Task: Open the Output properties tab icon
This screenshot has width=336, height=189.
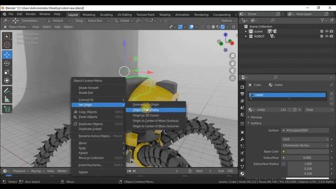Action: pyautogui.click(x=242, y=94)
